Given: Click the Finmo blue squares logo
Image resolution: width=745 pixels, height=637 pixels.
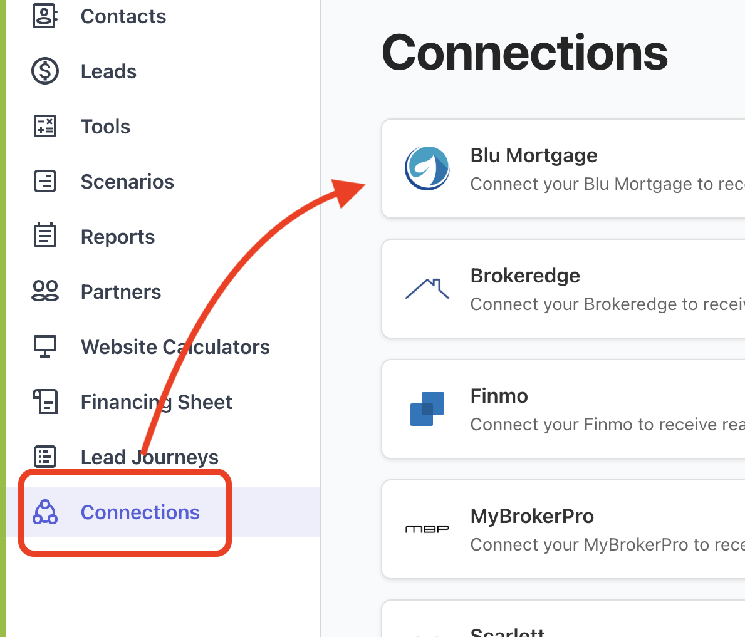Looking at the screenshot, I should [427, 409].
